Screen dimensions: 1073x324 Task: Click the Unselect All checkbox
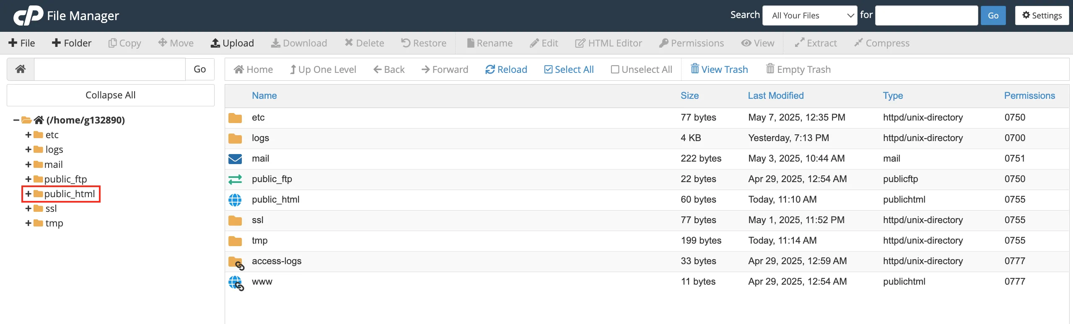pyautogui.click(x=615, y=69)
